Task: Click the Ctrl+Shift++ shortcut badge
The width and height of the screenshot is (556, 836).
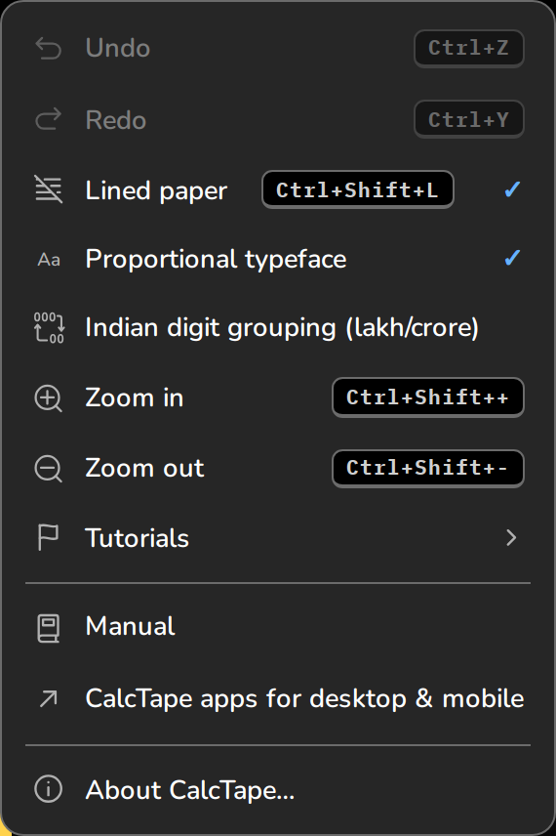Action: tap(428, 397)
